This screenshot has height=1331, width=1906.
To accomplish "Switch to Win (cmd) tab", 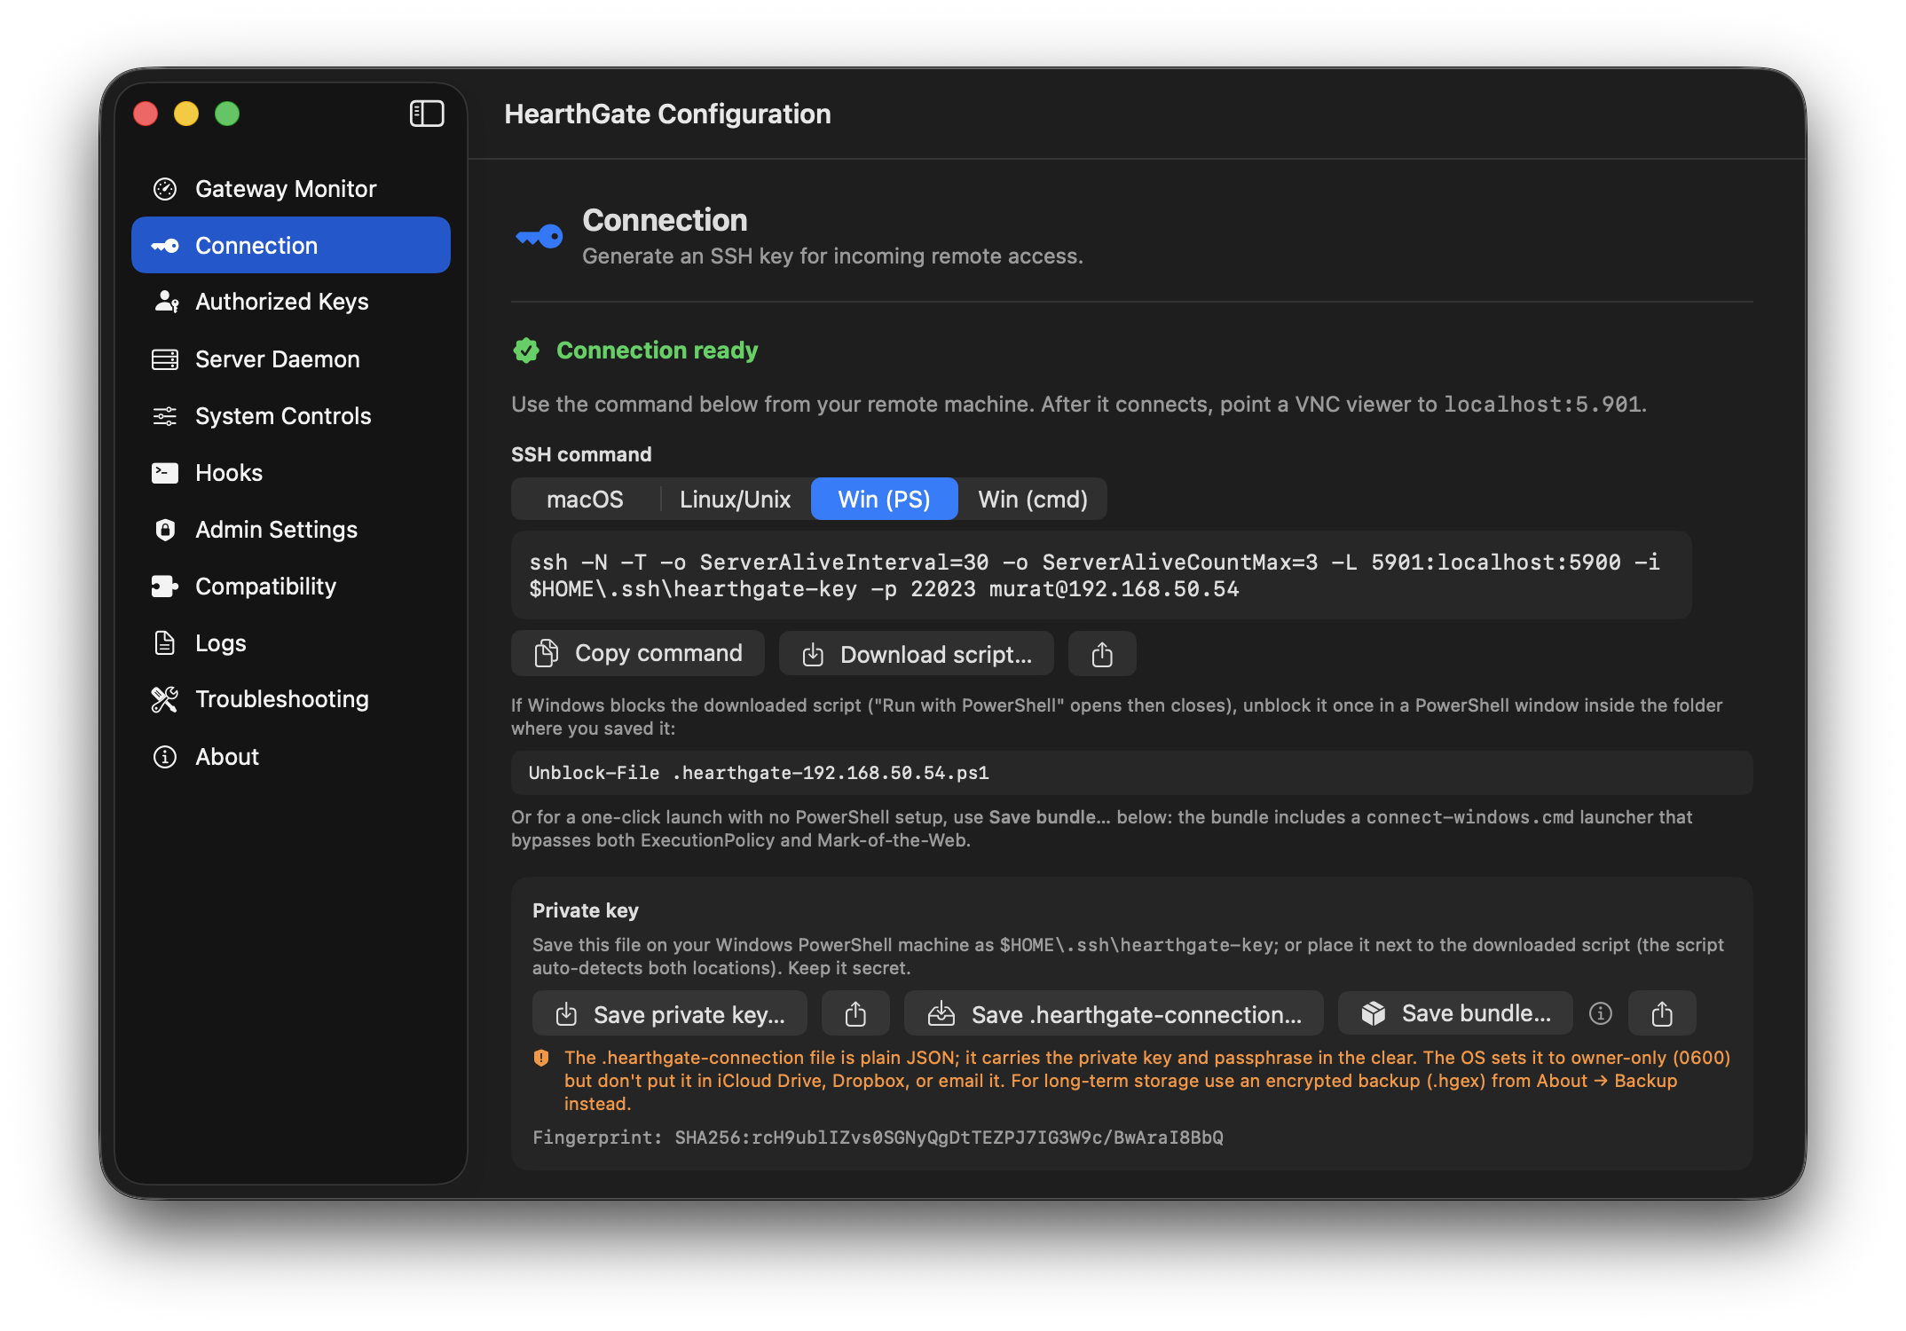I will (x=1033, y=499).
